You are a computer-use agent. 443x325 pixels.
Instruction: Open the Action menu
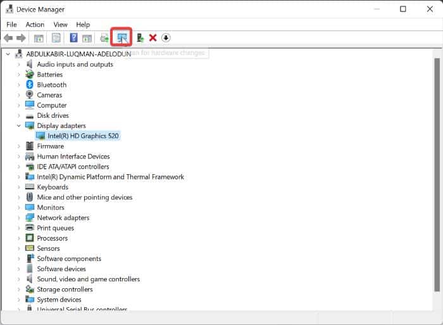tap(35, 25)
